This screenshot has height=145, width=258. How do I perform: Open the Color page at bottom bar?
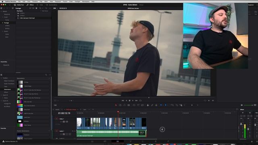tap(143, 141)
